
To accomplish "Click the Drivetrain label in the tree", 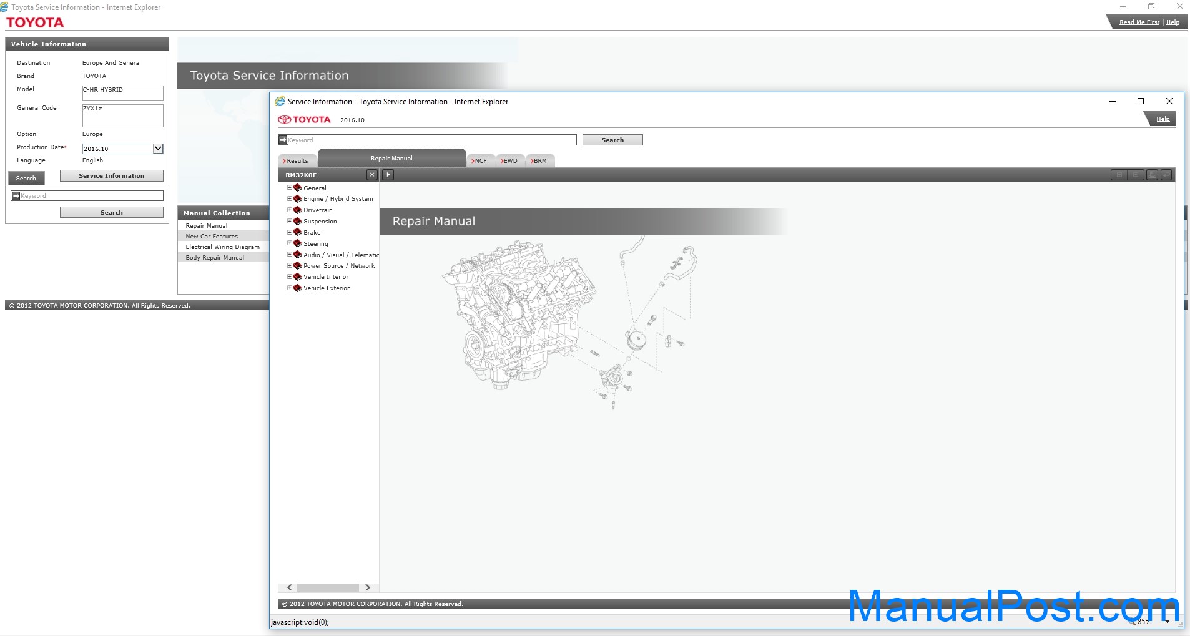I will (x=318, y=210).
